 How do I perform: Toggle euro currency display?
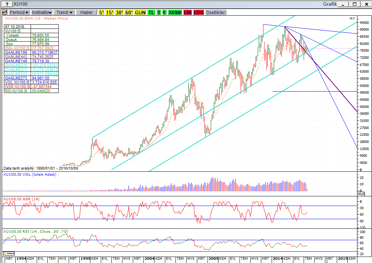click(164, 12)
